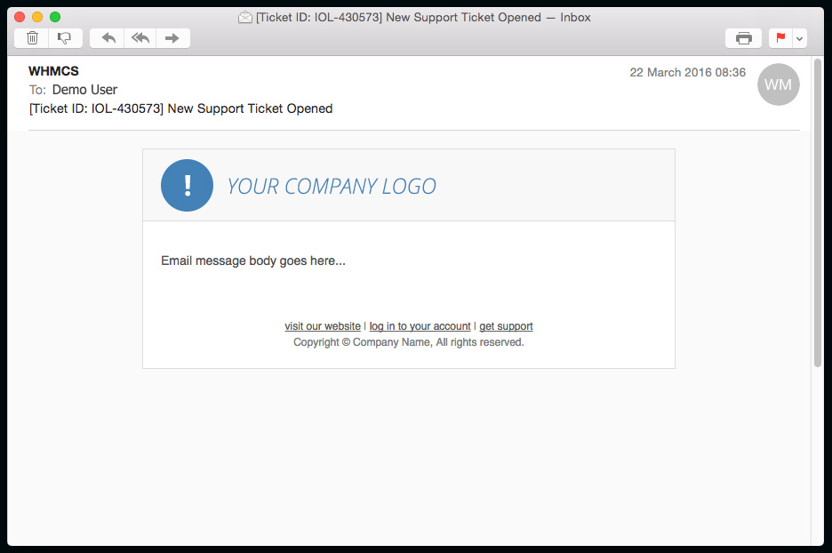Flag the message with red flag
832x553 pixels.
pos(780,38)
